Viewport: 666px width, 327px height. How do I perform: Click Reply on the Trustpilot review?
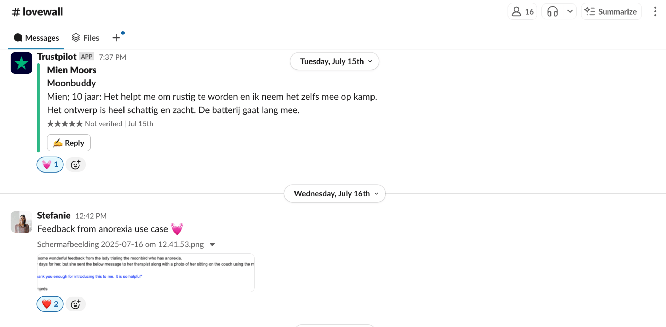click(69, 143)
